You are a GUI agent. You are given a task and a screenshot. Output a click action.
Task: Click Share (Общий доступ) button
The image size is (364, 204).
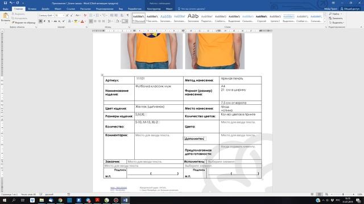click(x=350, y=9)
